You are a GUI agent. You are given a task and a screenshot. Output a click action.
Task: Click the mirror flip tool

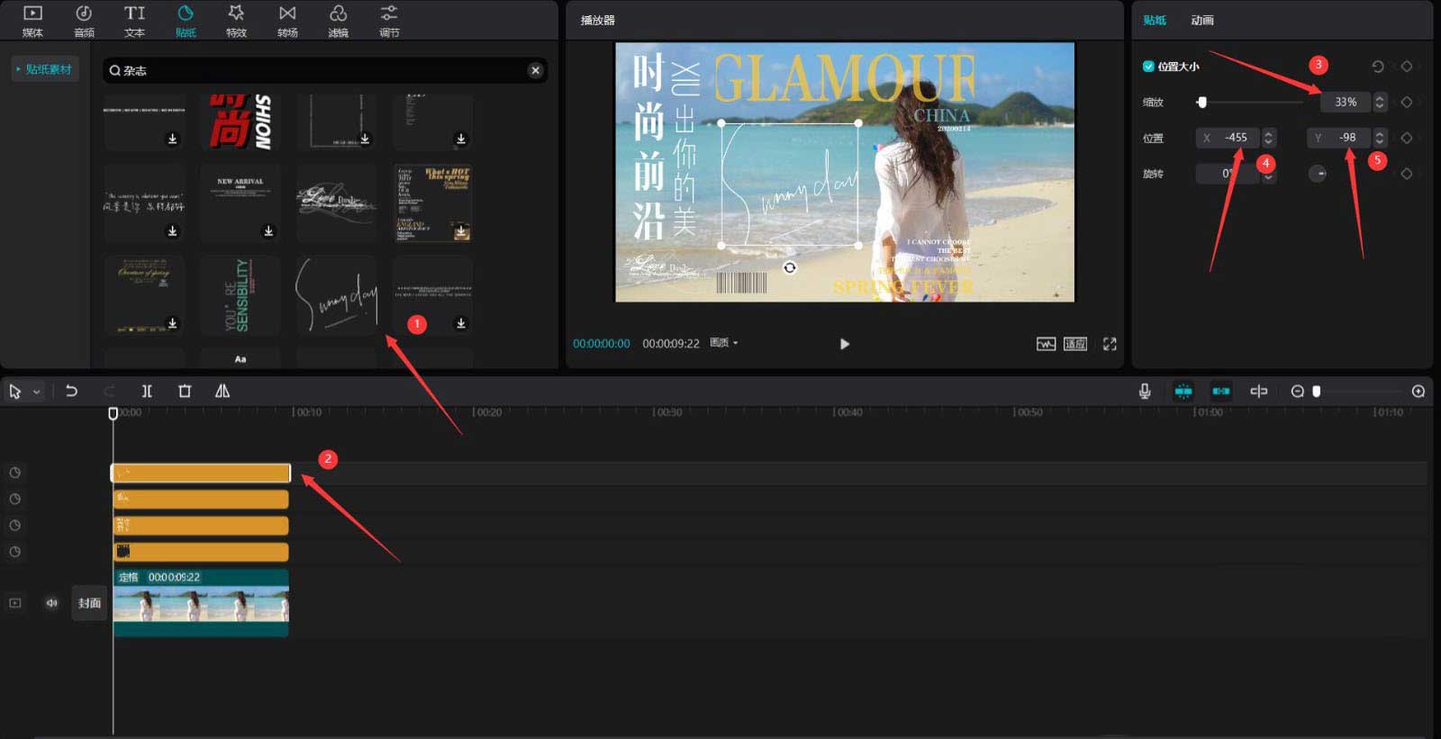pyautogui.click(x=222, y=391)
